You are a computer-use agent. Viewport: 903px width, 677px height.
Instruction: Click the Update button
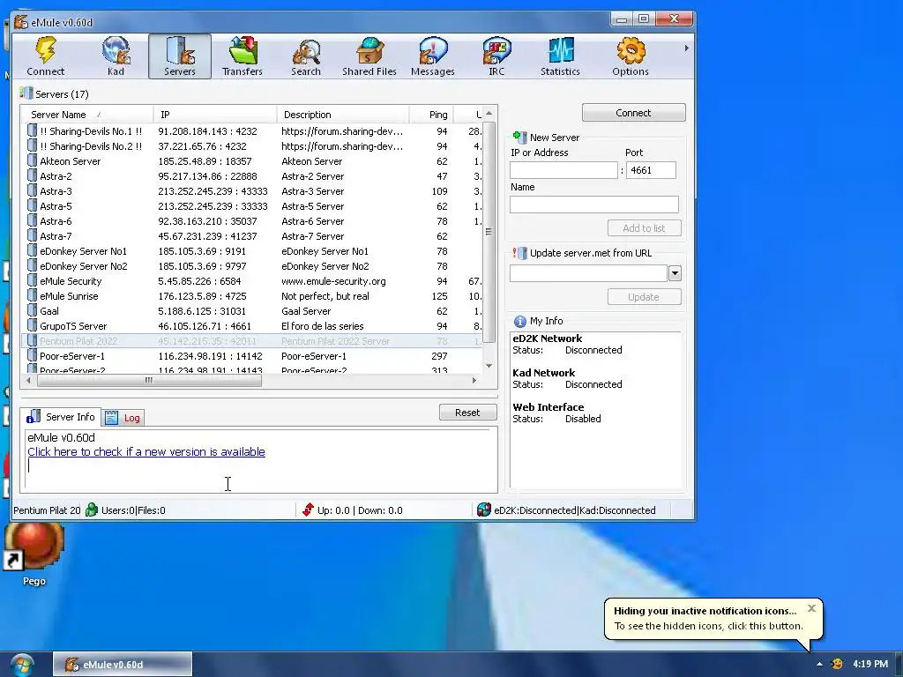coord(644,297)
